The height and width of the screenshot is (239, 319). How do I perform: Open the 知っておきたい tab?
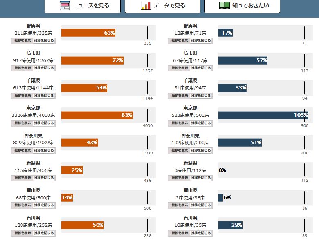click(242, 6)
